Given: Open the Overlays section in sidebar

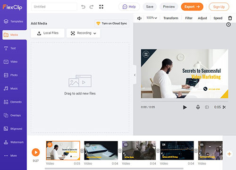Looking at the screenshot, I should (12, 115).
